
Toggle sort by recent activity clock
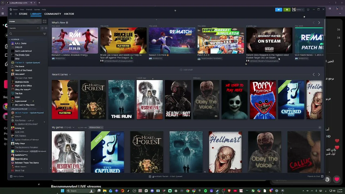(42, 28)
